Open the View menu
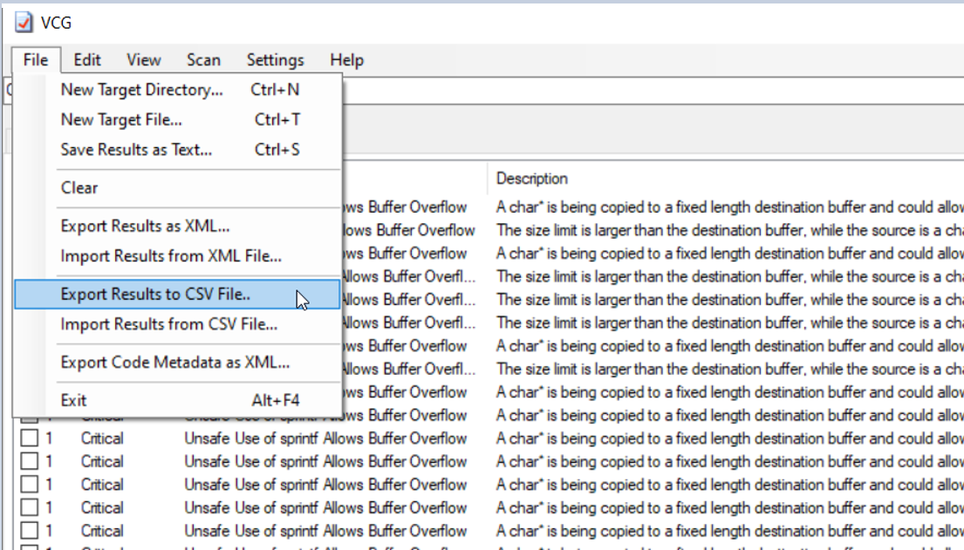Image resolution: width=964 pixels, height=550 pixels. [144, 60]
